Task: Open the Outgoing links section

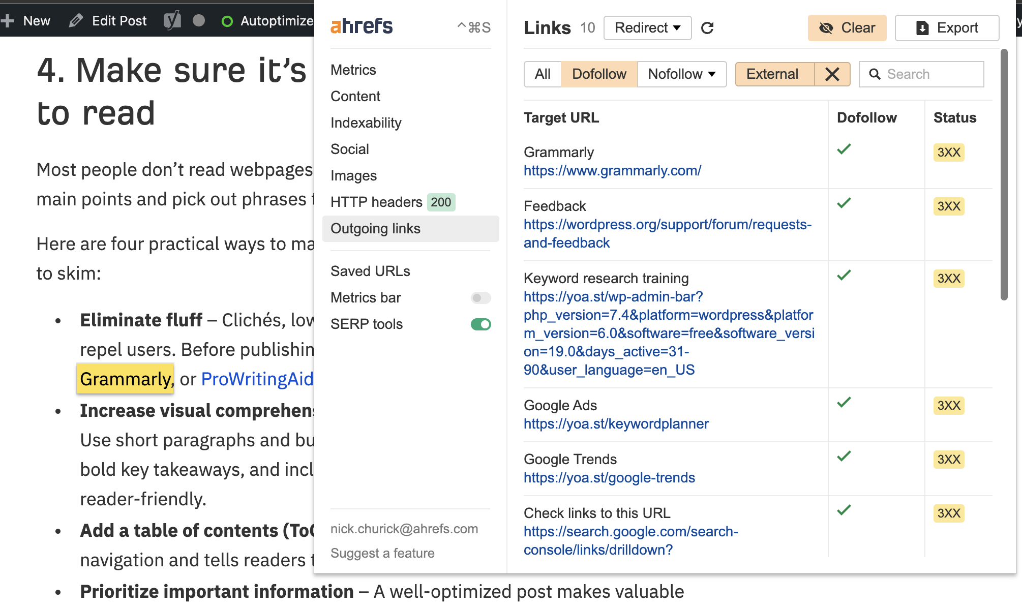Action: [375, 229]
